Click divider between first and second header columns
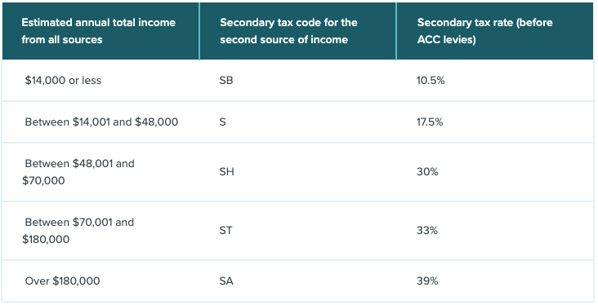 199,31
